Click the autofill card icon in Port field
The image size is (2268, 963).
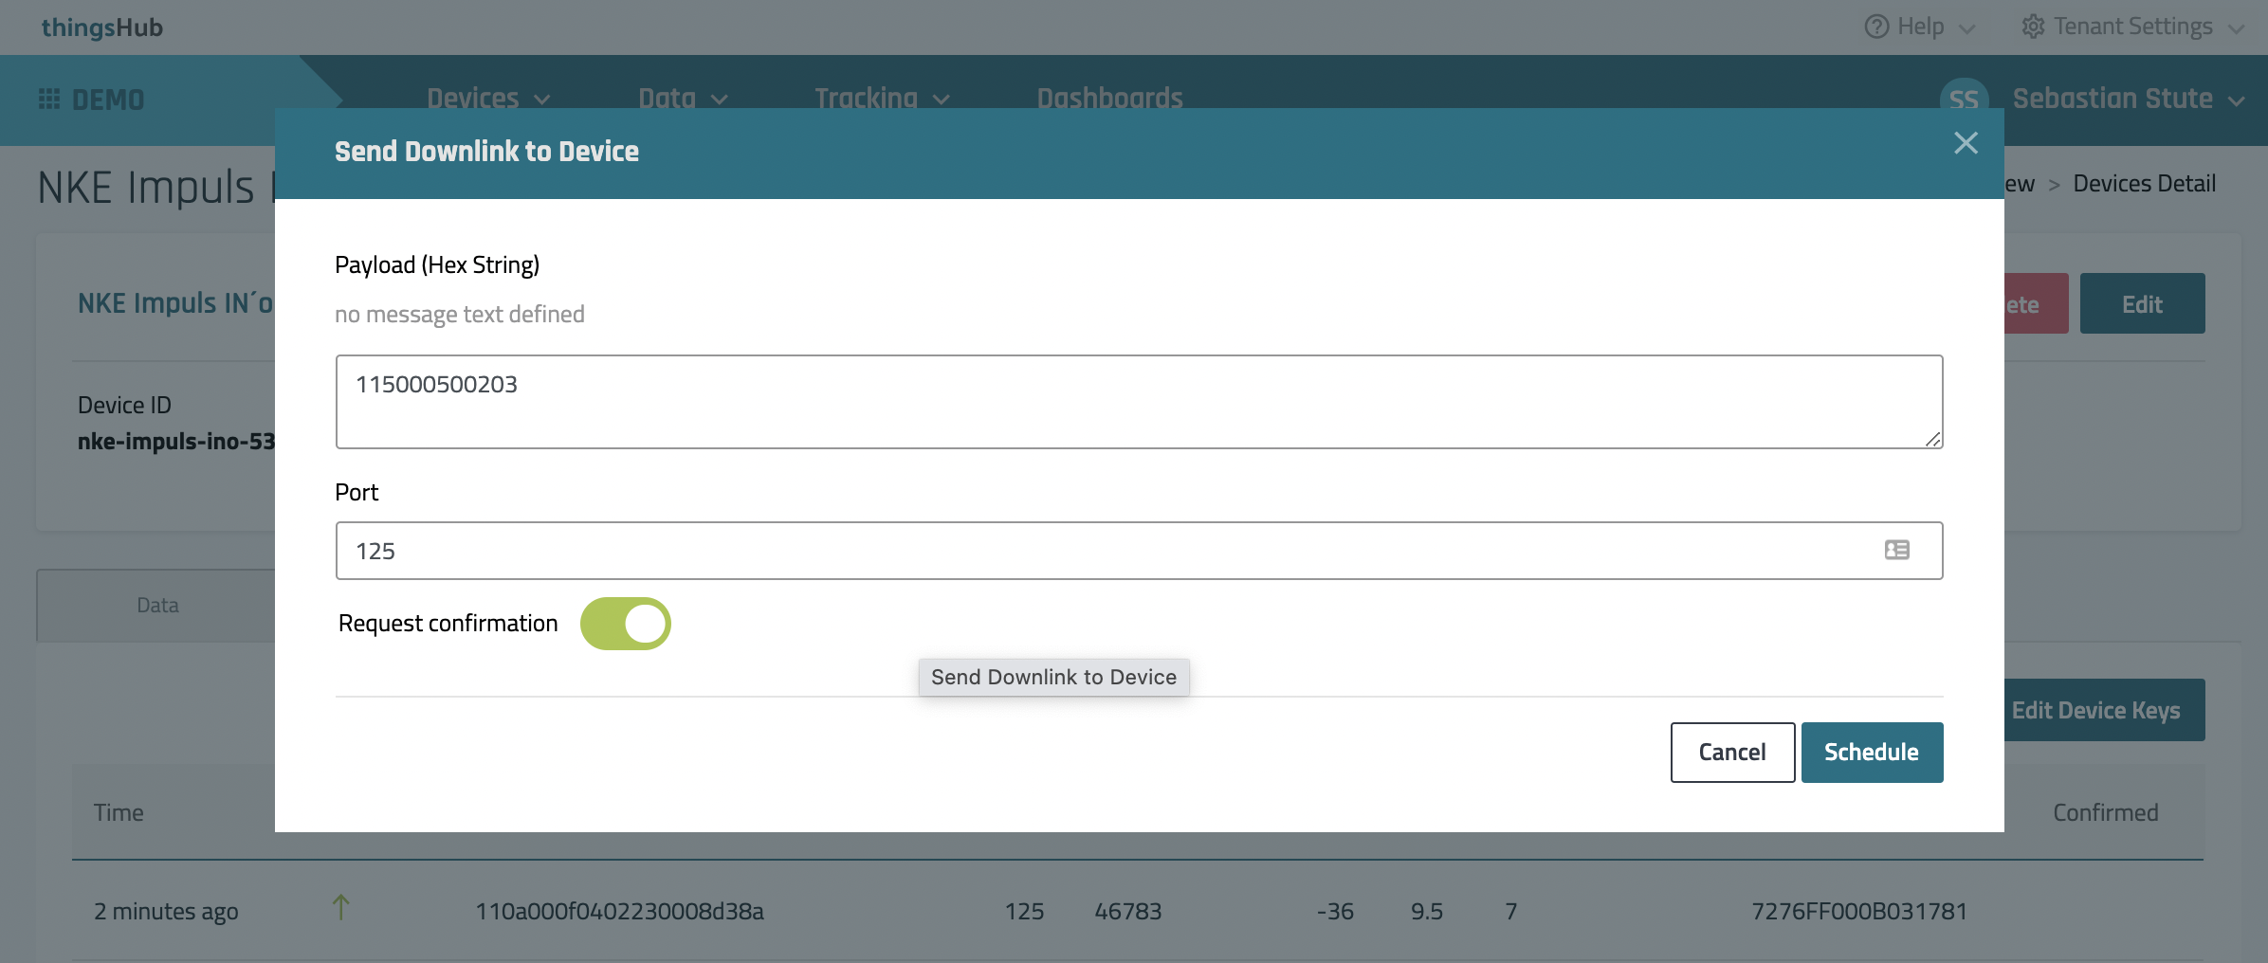pyautogui.click(x=1896, y=551)
